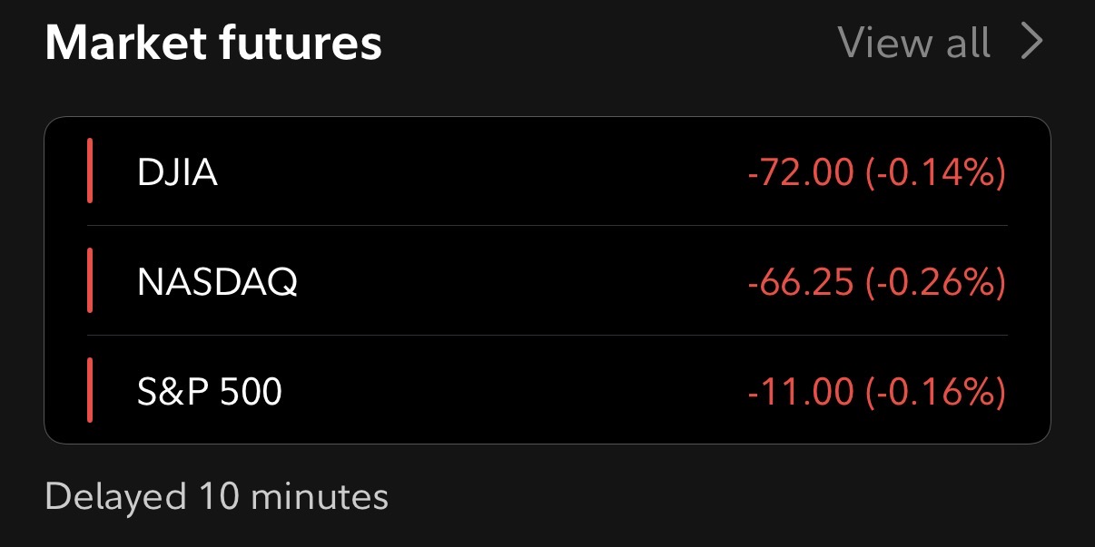This screenshot has width=1095, height=547.
Task: Tap the S&P 500 point change -11.00
Action: click(800, 392)
